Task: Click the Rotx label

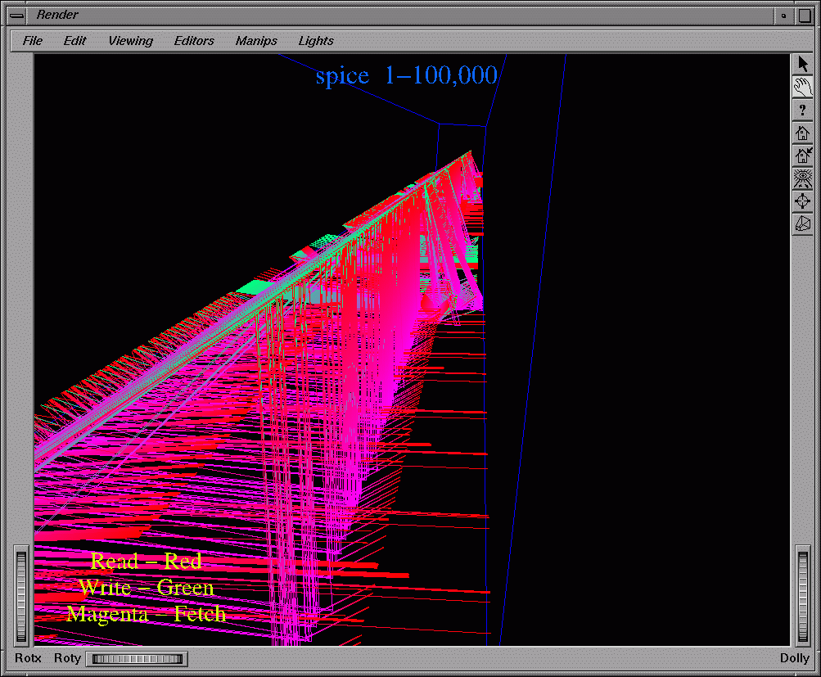Action: [x=28, y=658]
